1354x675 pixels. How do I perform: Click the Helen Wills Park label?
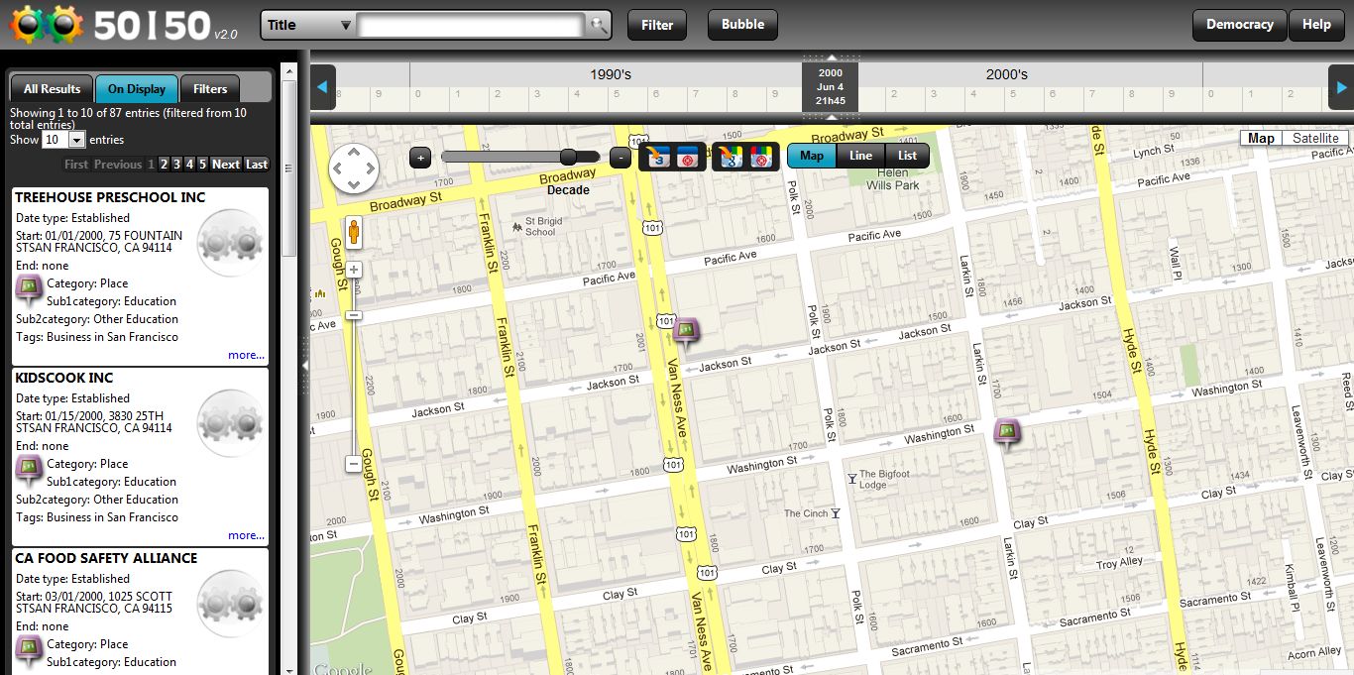click(x=893, y=179)
